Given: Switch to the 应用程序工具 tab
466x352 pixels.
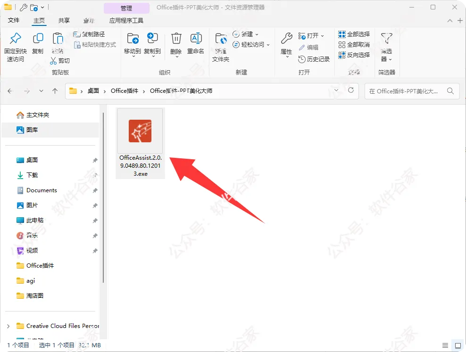Looking at the screenshot, I should pyautogui.click(x=126, y=20).
